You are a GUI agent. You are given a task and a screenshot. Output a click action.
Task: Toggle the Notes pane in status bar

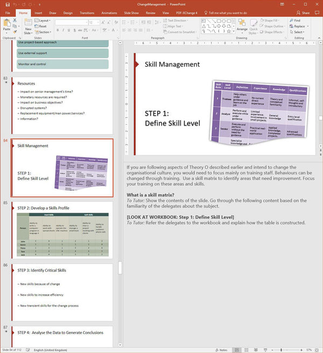pyautogui.click(x=221, y=350)
